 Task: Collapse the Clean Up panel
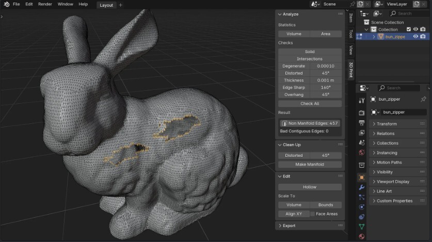coord(280,145)
